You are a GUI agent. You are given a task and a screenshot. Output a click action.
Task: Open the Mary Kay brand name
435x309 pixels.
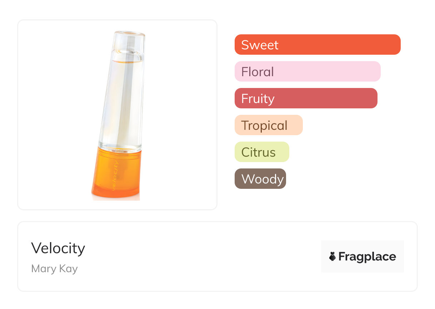click(54, 269)
